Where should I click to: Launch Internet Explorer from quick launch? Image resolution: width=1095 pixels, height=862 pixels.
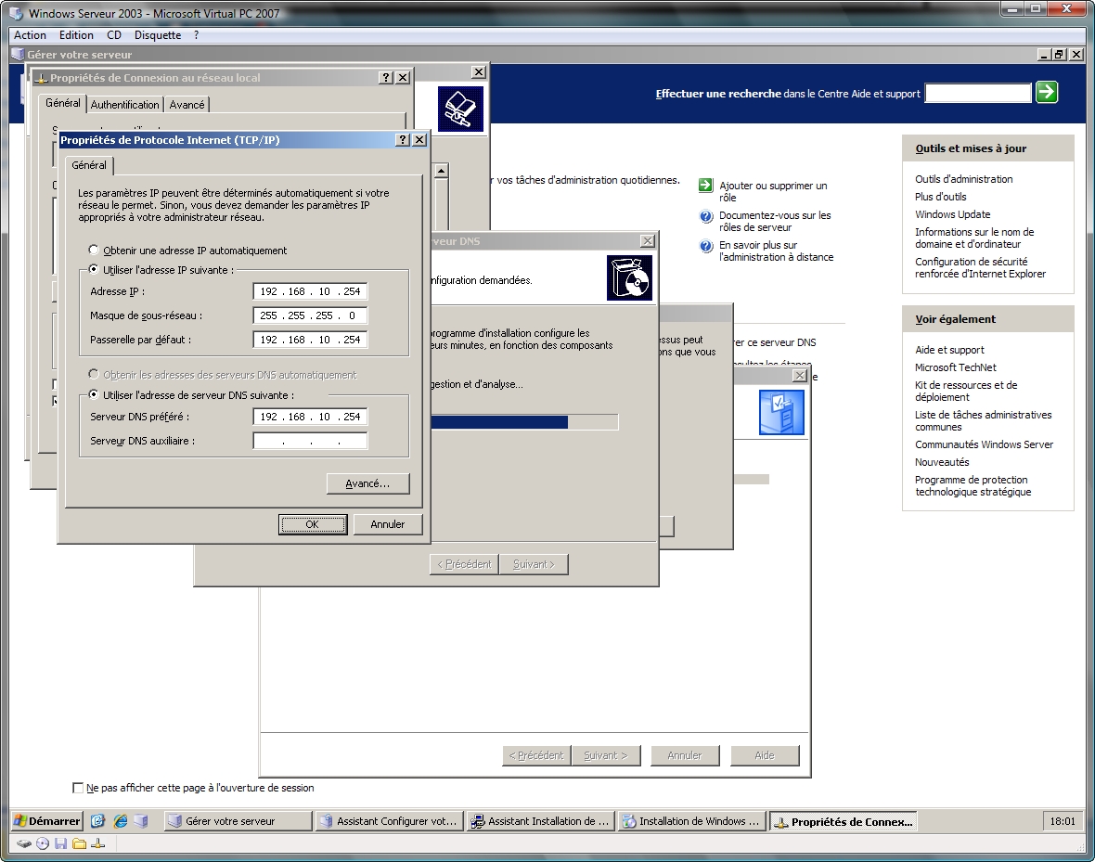pos(120,821)
